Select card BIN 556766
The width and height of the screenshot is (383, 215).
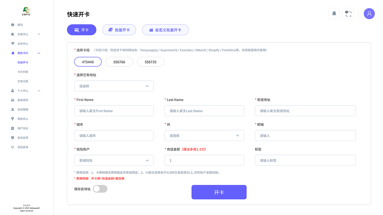click(119, 62)
